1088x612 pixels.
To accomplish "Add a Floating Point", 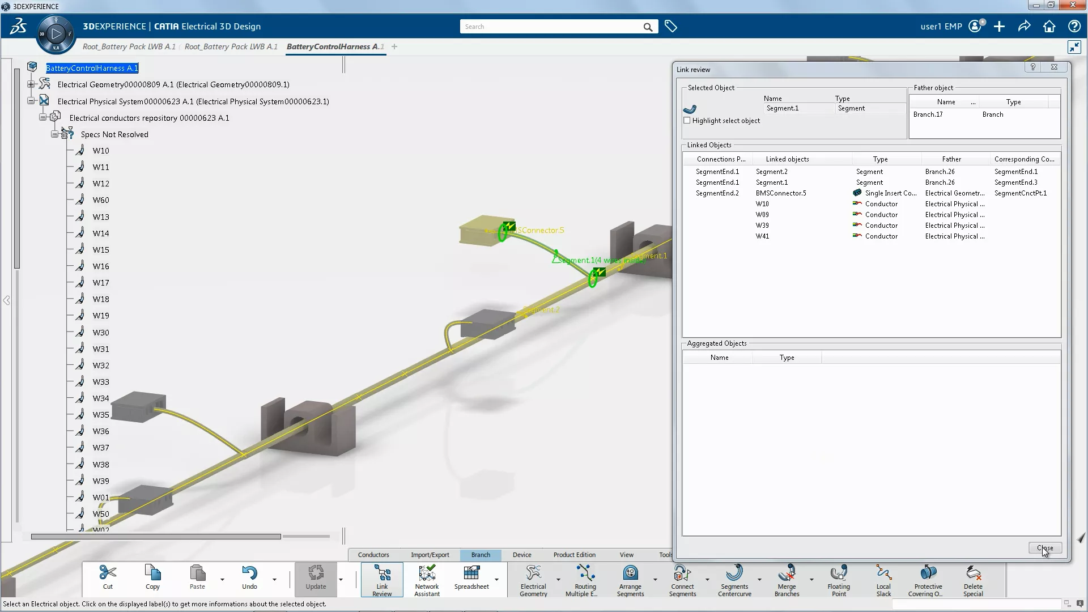I will pos(839,580).
